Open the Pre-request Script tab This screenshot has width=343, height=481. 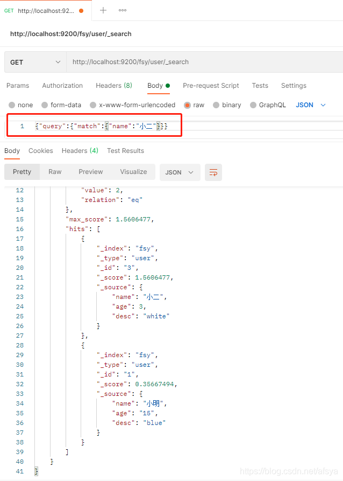(x=211, y=86)
